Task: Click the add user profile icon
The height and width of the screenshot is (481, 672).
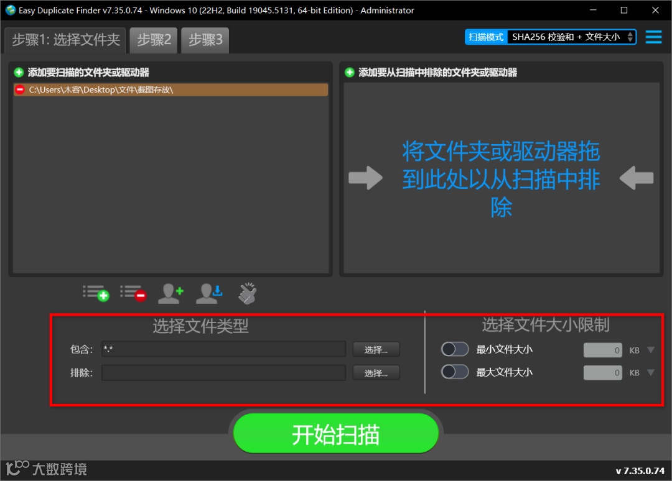Action: pos(170,293)
